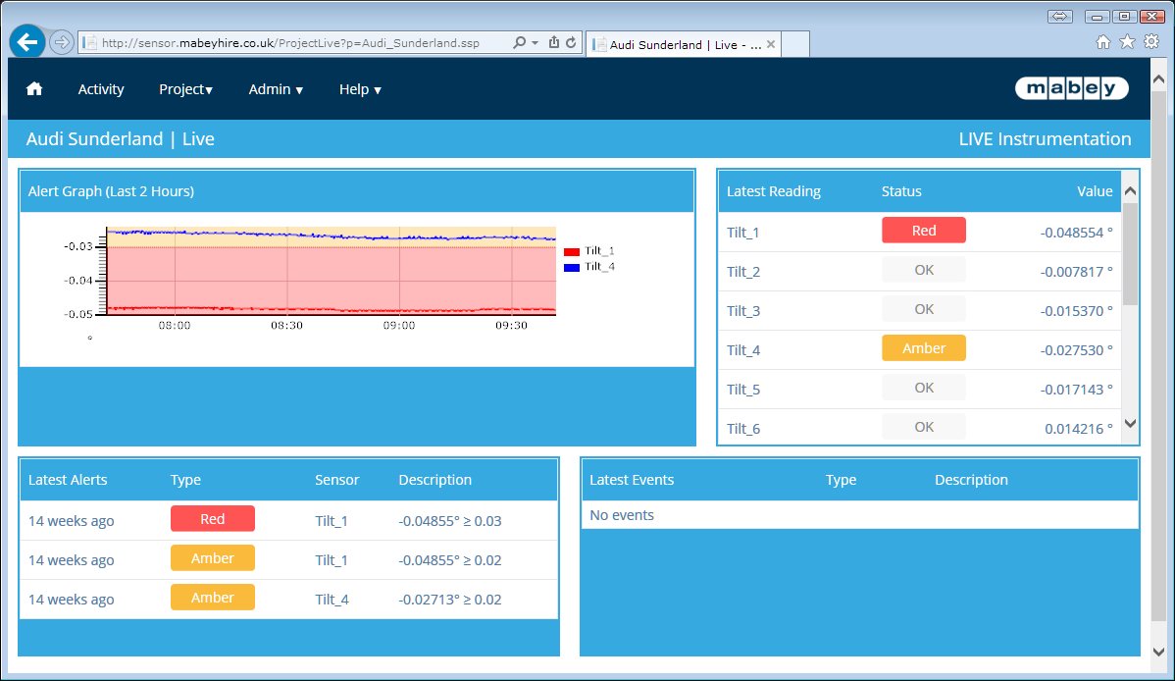Click the mabey logo
The width and height of the screenshot is (1175, 681).
point(1072,88)
